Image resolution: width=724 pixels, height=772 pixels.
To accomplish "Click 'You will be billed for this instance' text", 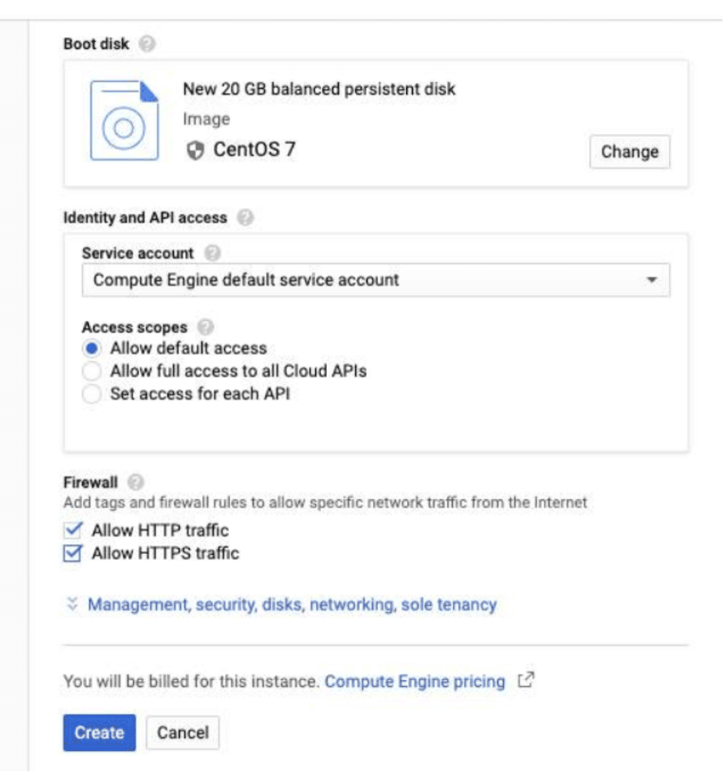I will pos(192,682).
